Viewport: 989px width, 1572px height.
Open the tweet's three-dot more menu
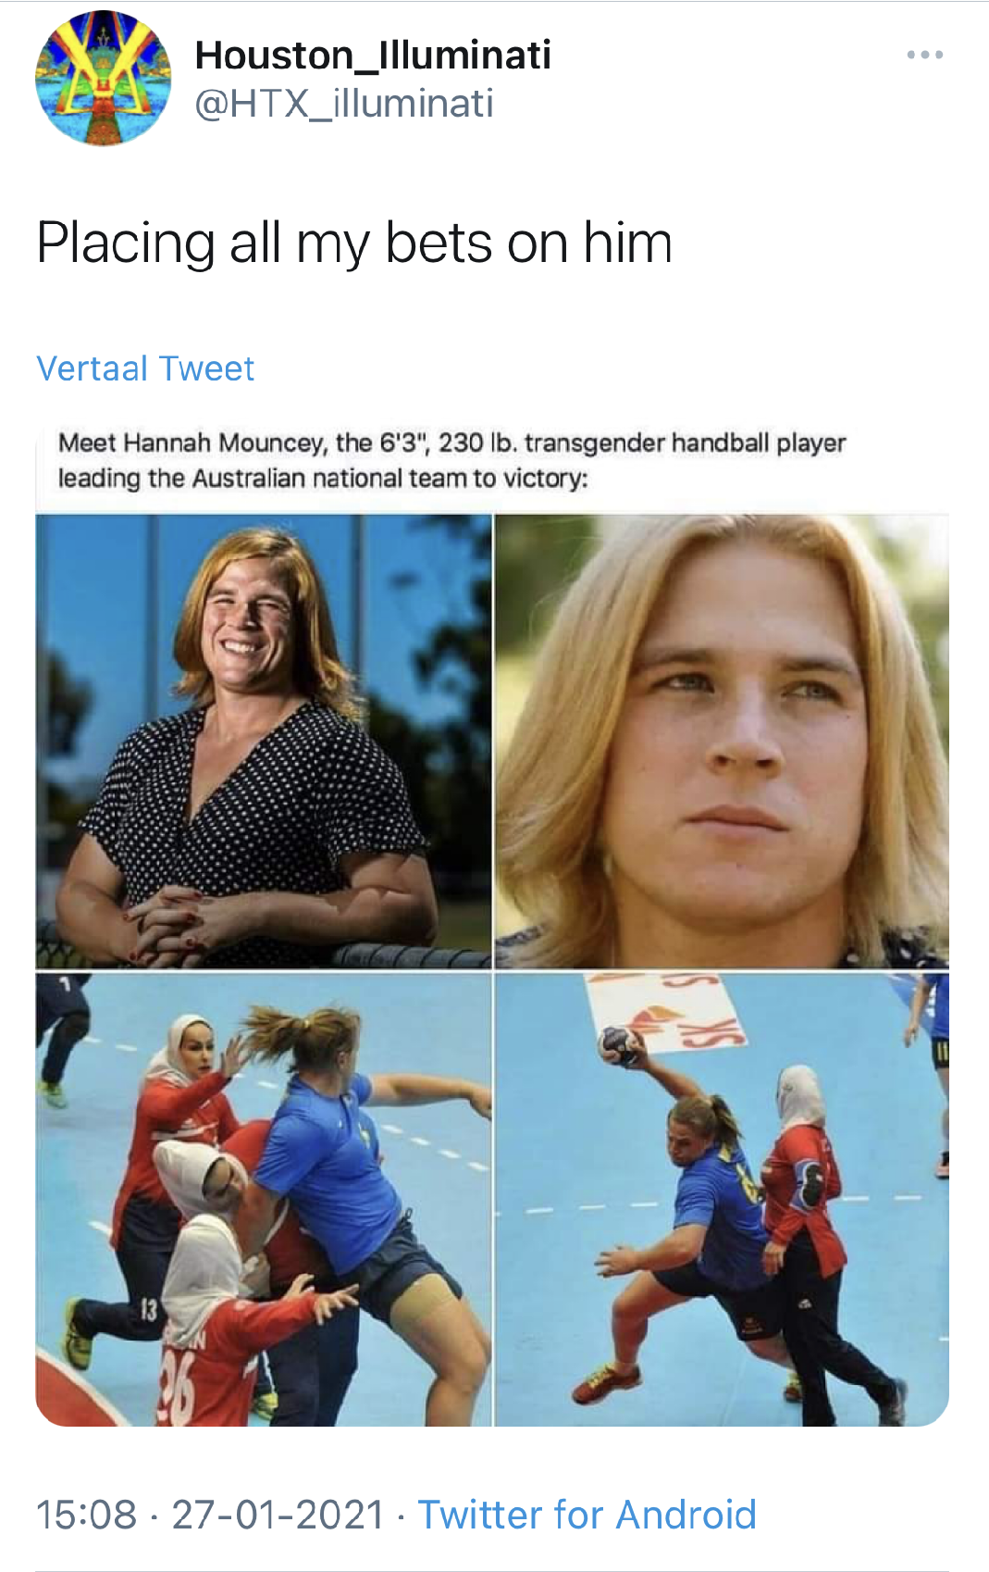point(924,56)
